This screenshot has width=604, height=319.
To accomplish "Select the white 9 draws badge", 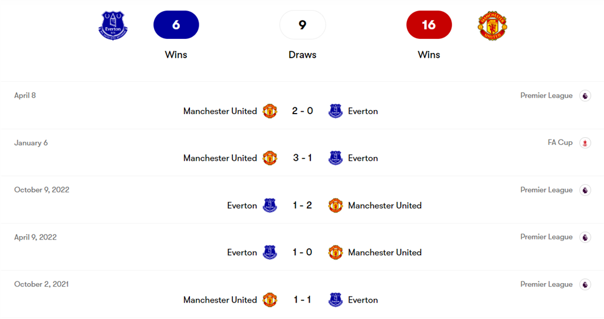I will [303, 25].
